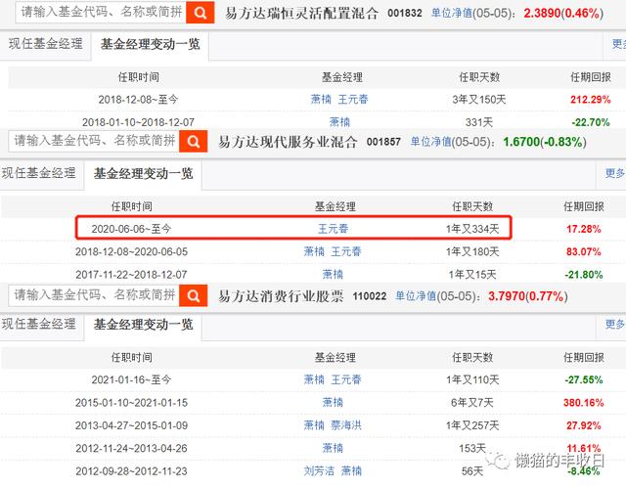Click the 380.16% return value
This screenshot has width=626, height=488.
(584, 403)
